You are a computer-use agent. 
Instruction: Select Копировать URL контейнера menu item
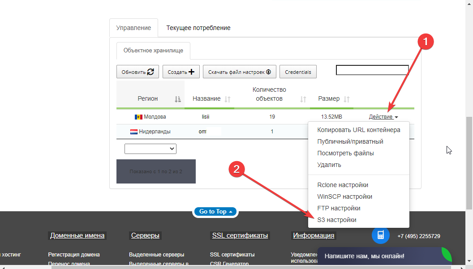[x=358, y=130]
